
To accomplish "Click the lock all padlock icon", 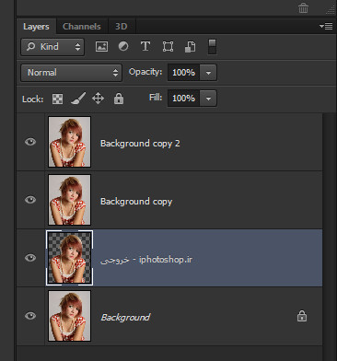I will [119, 99].
